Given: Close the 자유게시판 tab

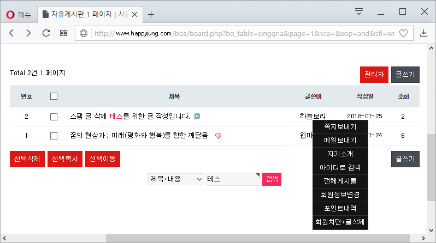Looking at the screenshot, I should [x=135, y=14].
